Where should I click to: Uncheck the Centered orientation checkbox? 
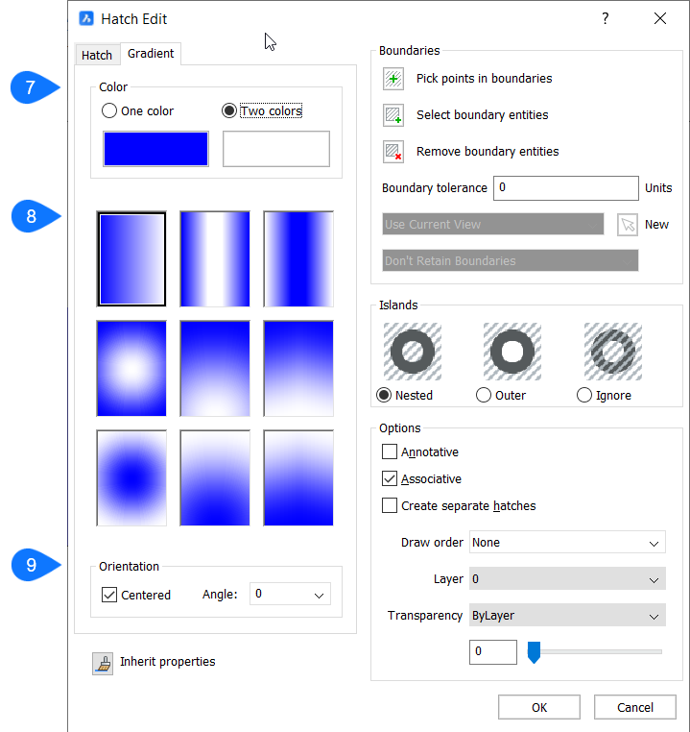coord(109,595)
